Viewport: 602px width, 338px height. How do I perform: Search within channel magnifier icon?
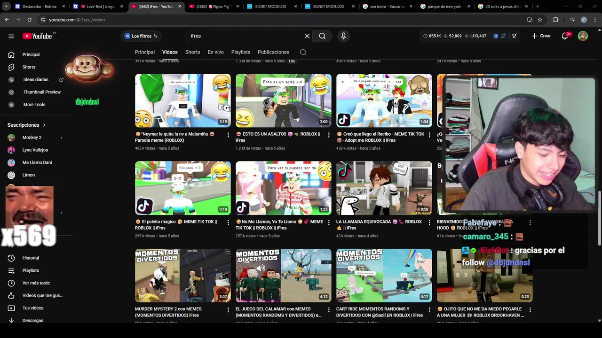point(303,52)
